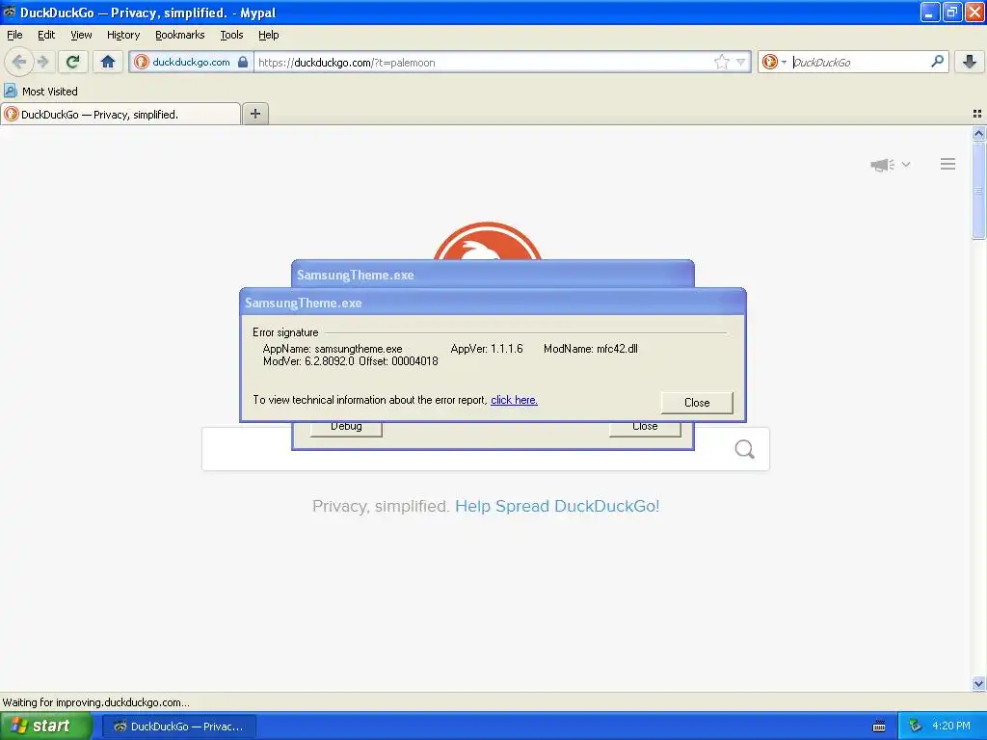
Task: Click the DuckDuckGo page search magnifier
Action: [x=745, y=449]
